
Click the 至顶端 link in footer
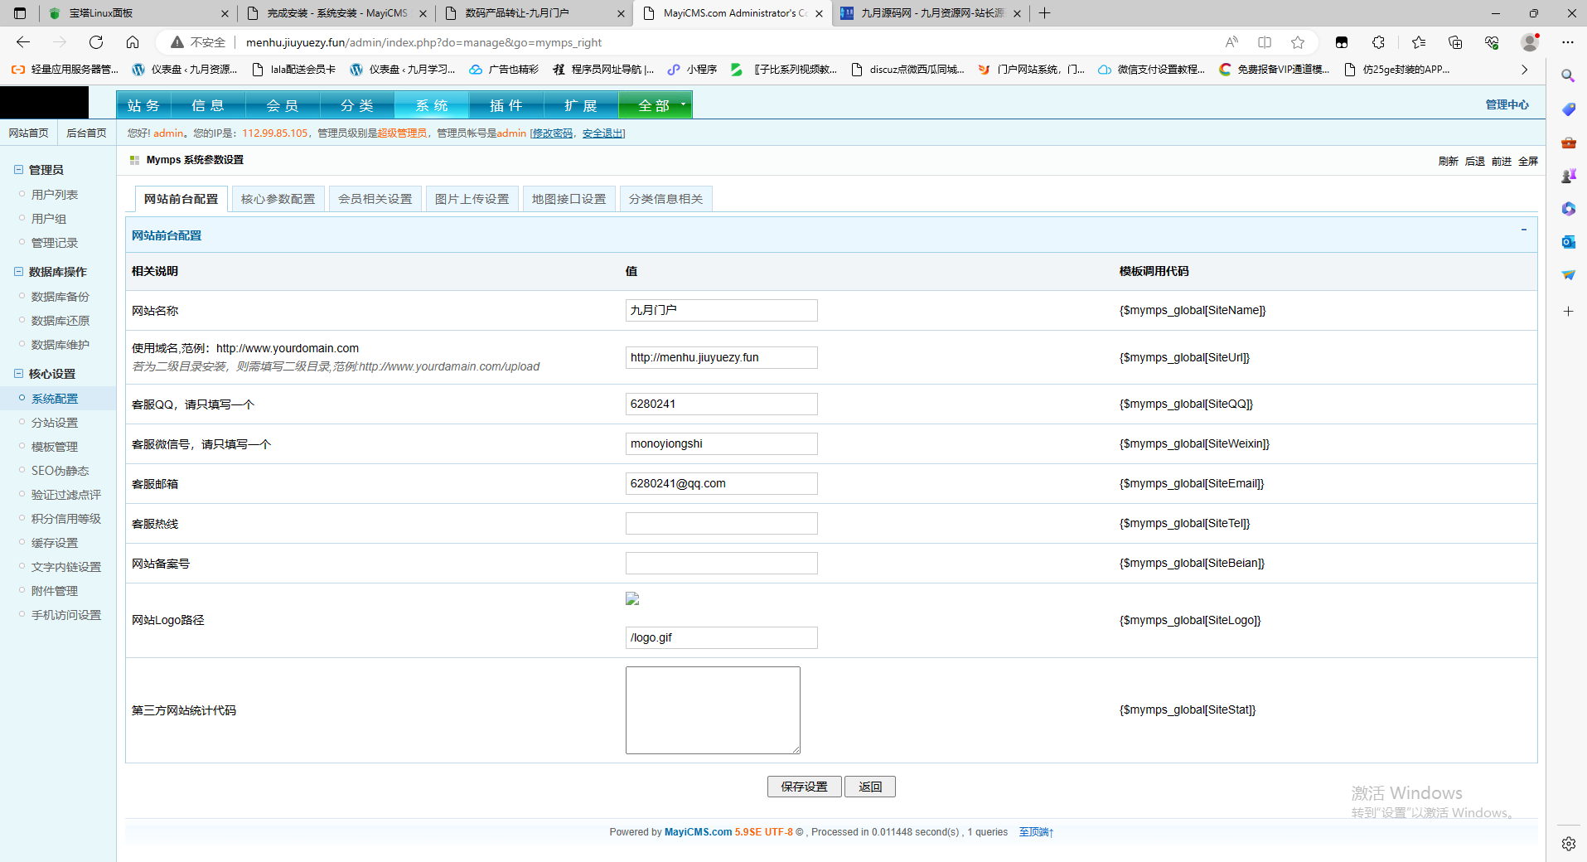click(x=1036, y=832)
